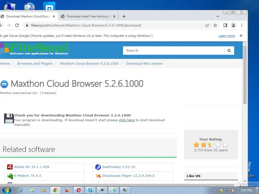Image resolution: width=259 pixels, height=194 pixels.
Task: Open the Maxthon desktop shortcut icon
Action: (x=49, y=6)
